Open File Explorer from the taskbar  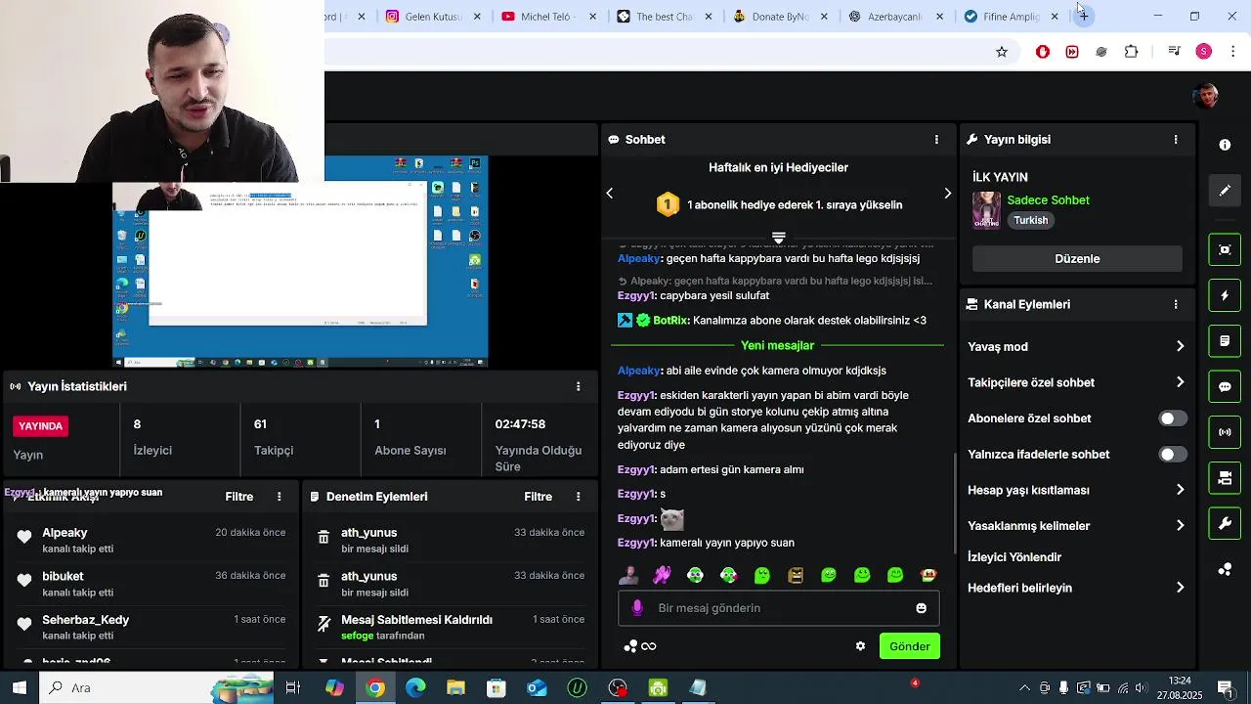[x=455, y=688]
